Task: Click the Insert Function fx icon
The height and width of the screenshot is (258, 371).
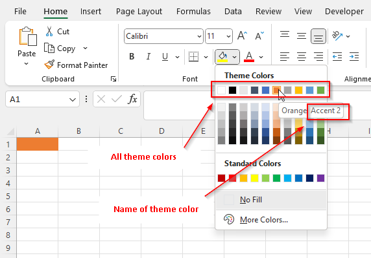Action: [x=132, y=99]
